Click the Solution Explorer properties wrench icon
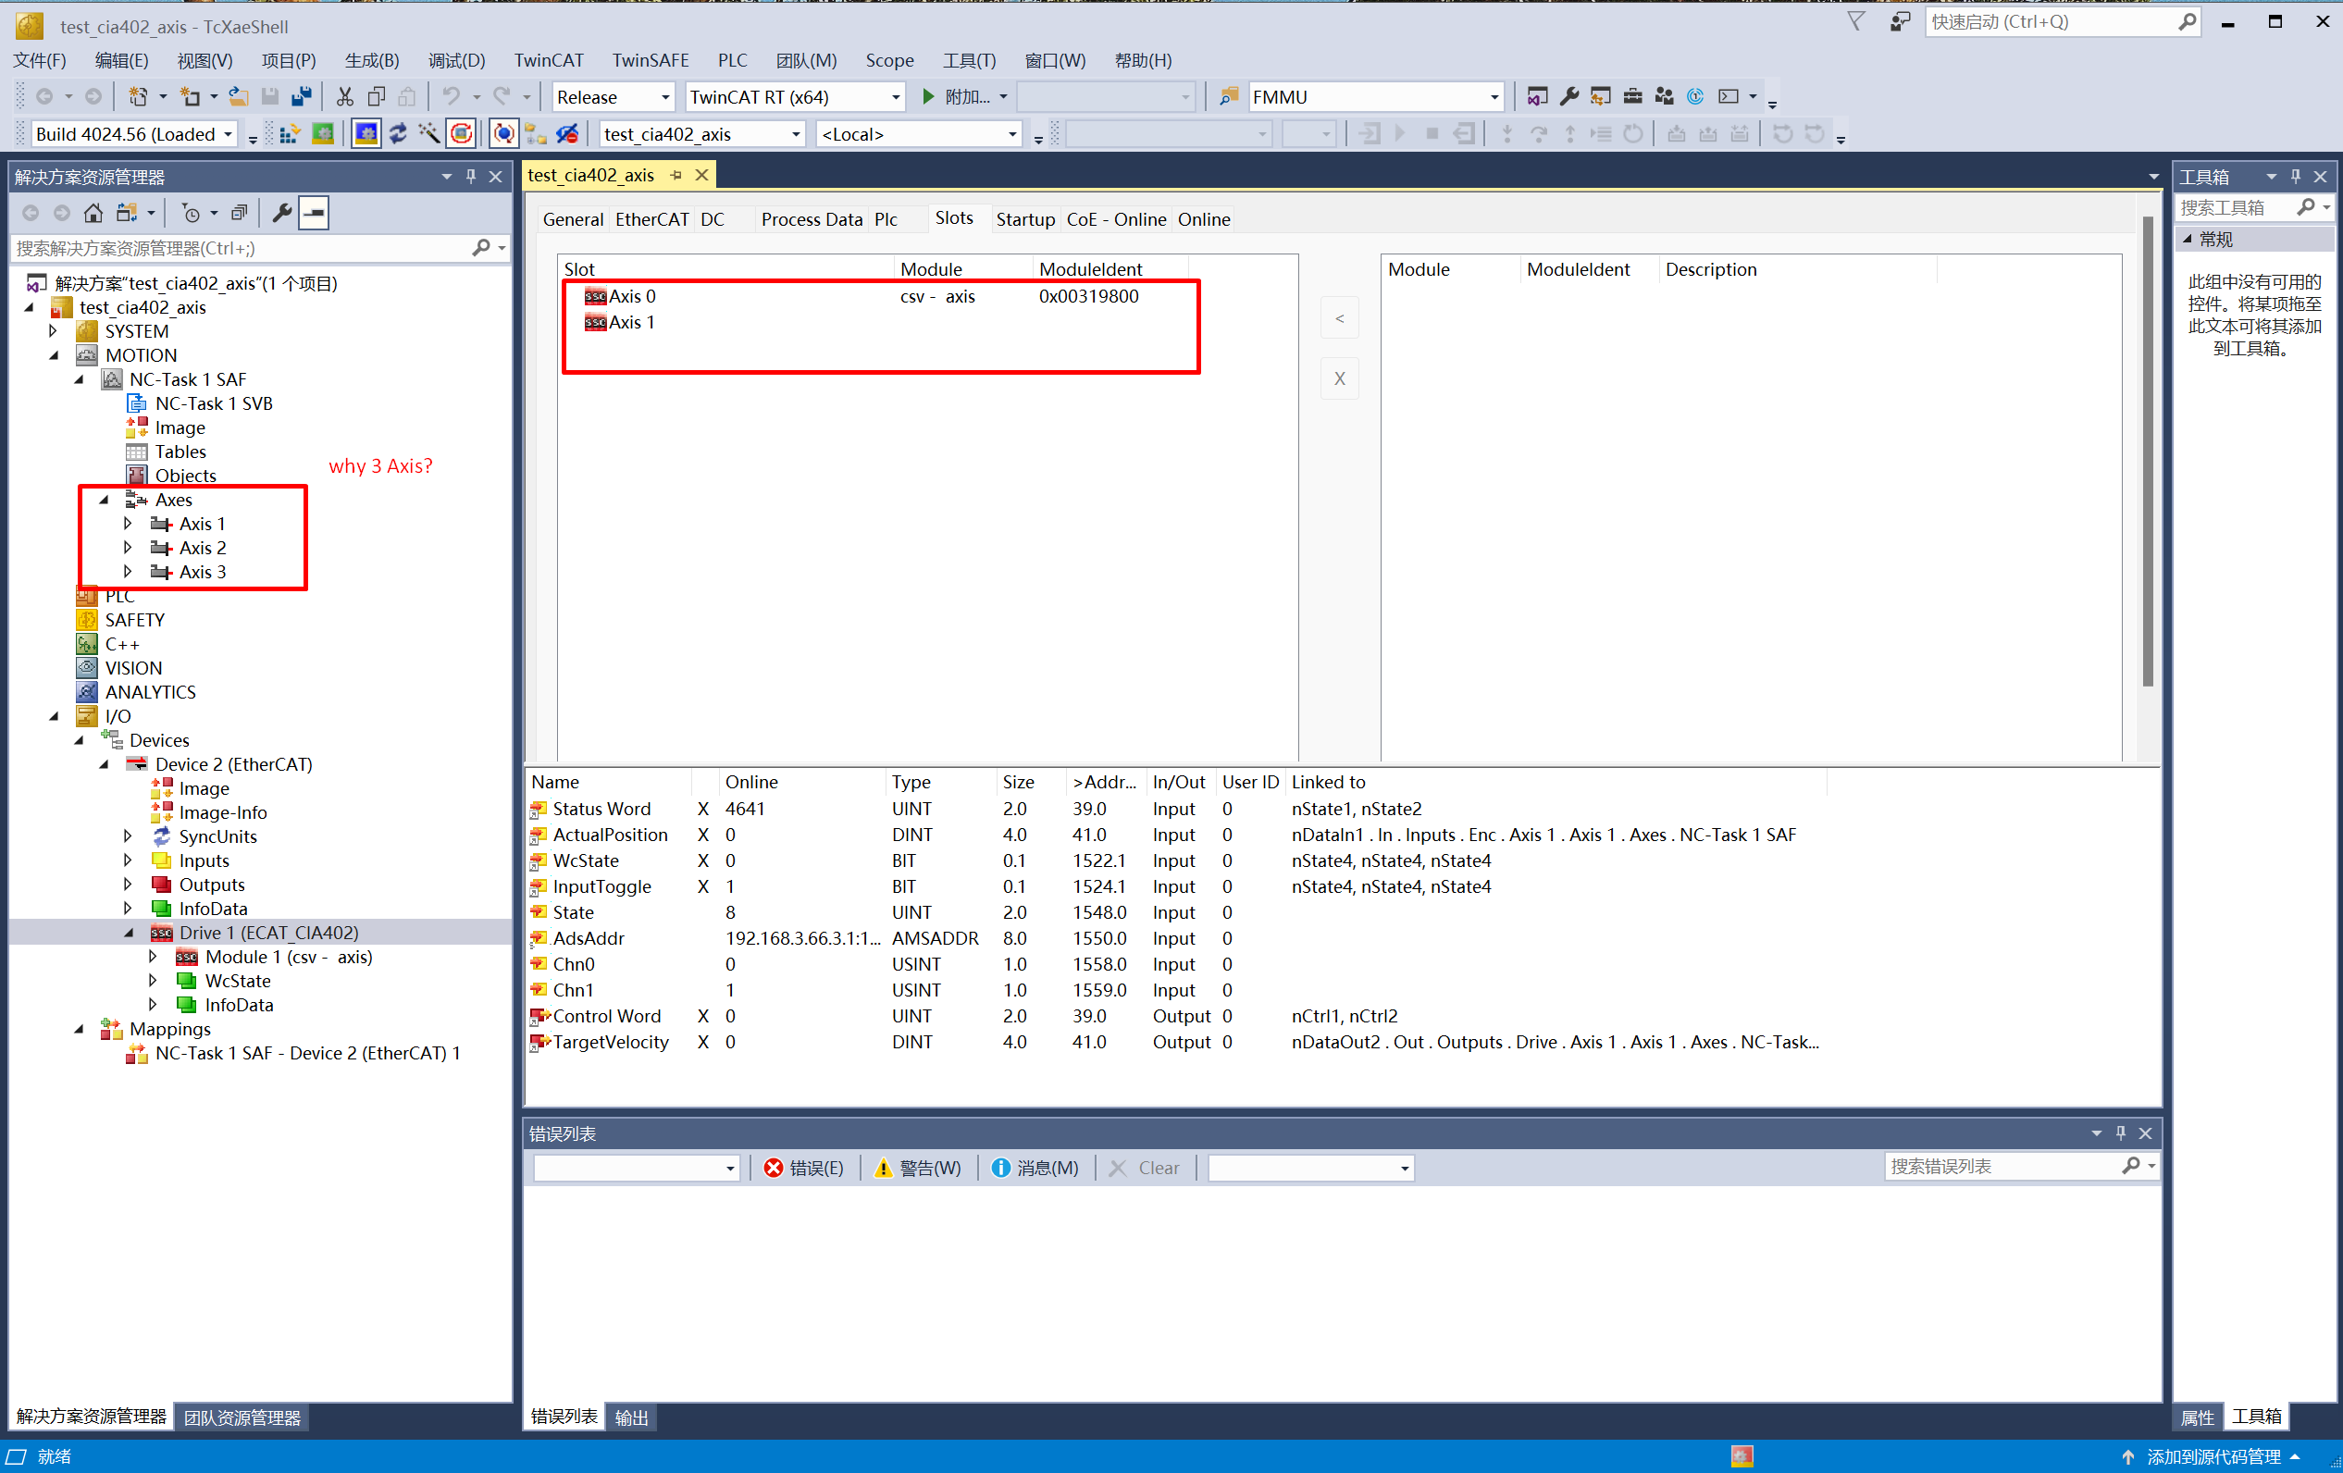 point(282,213)
